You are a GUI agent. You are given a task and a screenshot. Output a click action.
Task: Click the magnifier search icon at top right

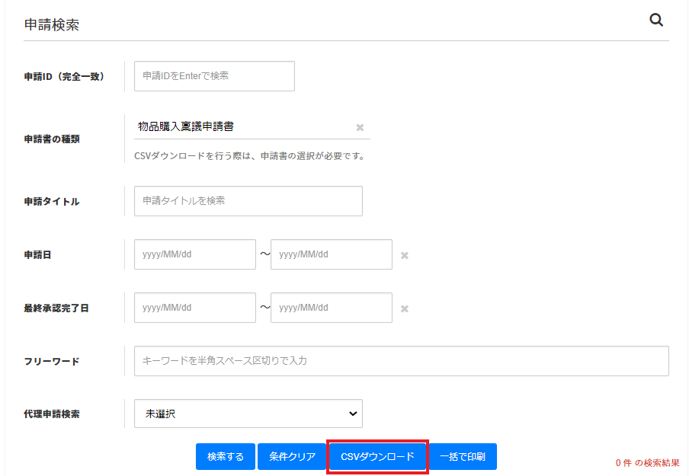(656, 20)
